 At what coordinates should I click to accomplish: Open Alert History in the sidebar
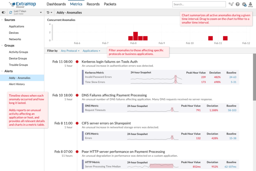click(x=17, y=84)
